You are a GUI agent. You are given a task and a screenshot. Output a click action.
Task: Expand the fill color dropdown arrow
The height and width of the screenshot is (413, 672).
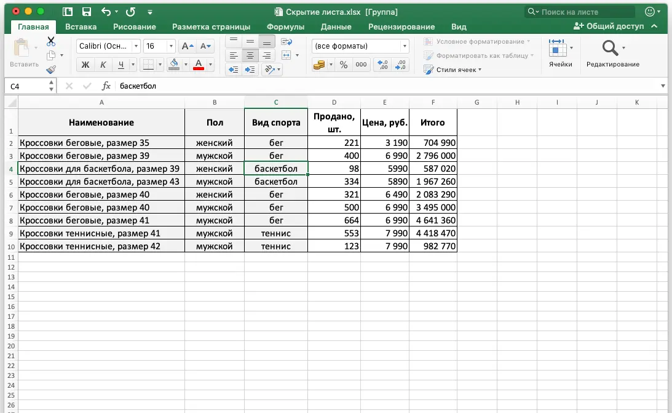(186, 65)
